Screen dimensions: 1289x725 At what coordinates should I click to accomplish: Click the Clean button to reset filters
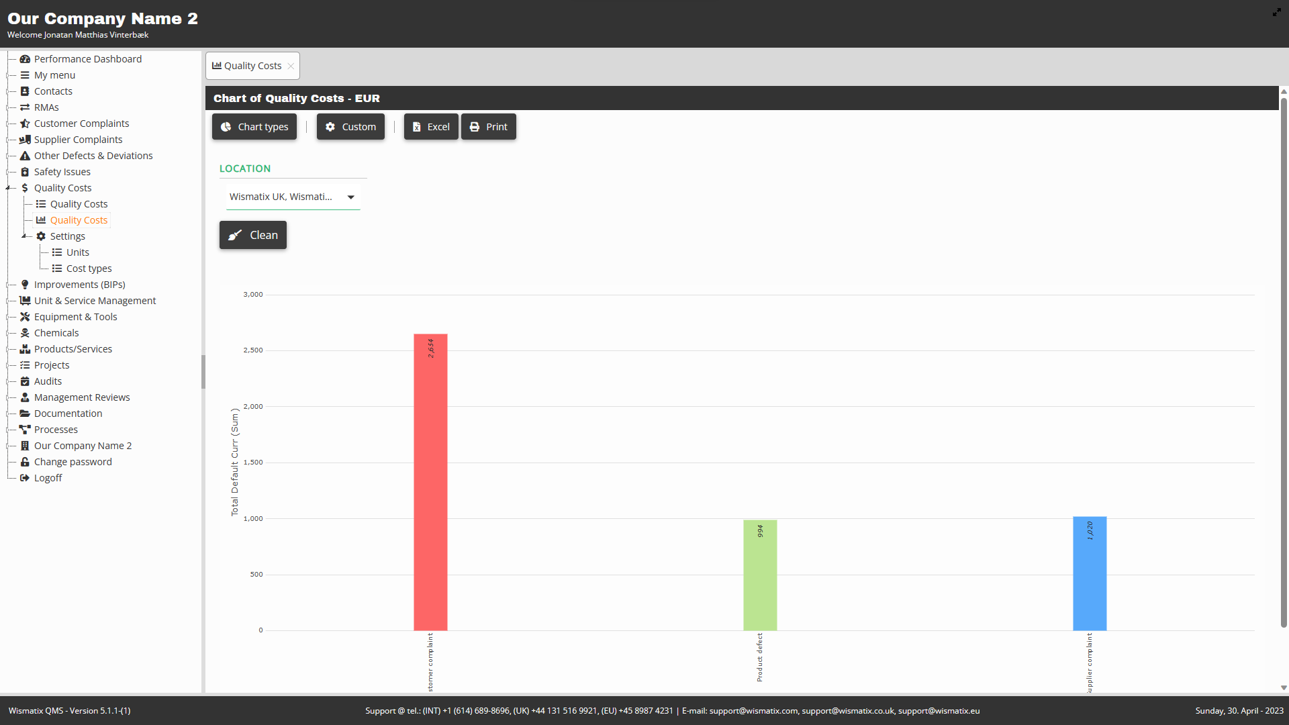pyautogui.click(x=253, y=234)
